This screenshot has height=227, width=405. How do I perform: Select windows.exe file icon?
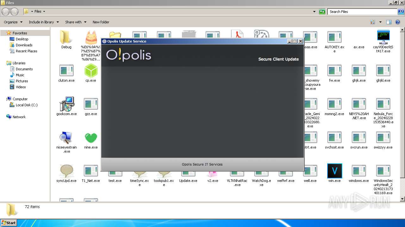pyautogui.click(x=359, y=171)
